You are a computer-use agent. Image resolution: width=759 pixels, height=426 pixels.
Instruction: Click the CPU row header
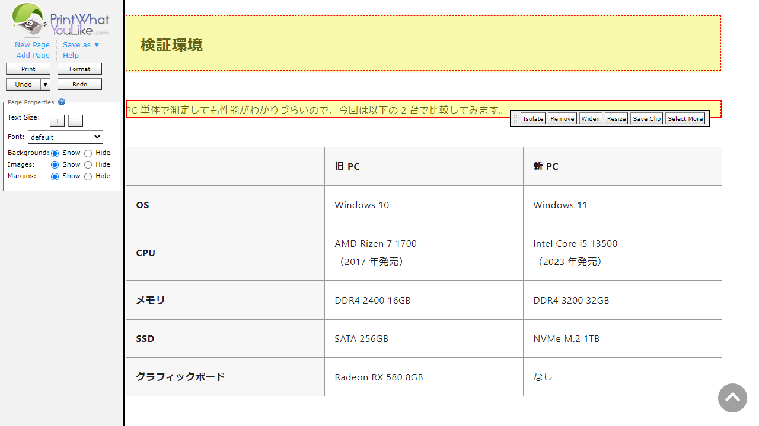[x=225, y=253]
